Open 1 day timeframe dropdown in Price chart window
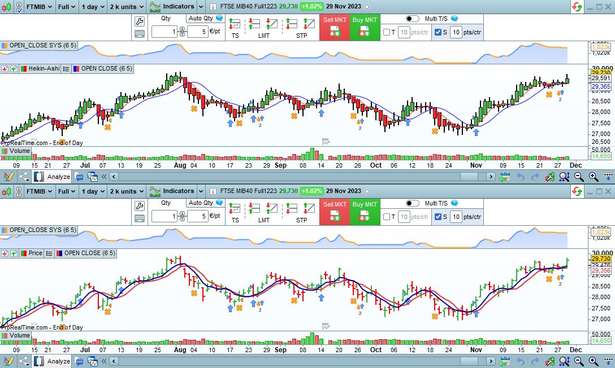The width and height of the screenshot is (615, 368). [93, 191]
